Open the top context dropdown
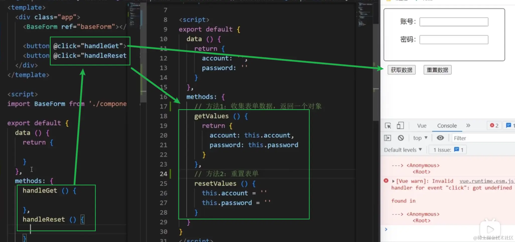The image size is (515, 242). [420, 138]
